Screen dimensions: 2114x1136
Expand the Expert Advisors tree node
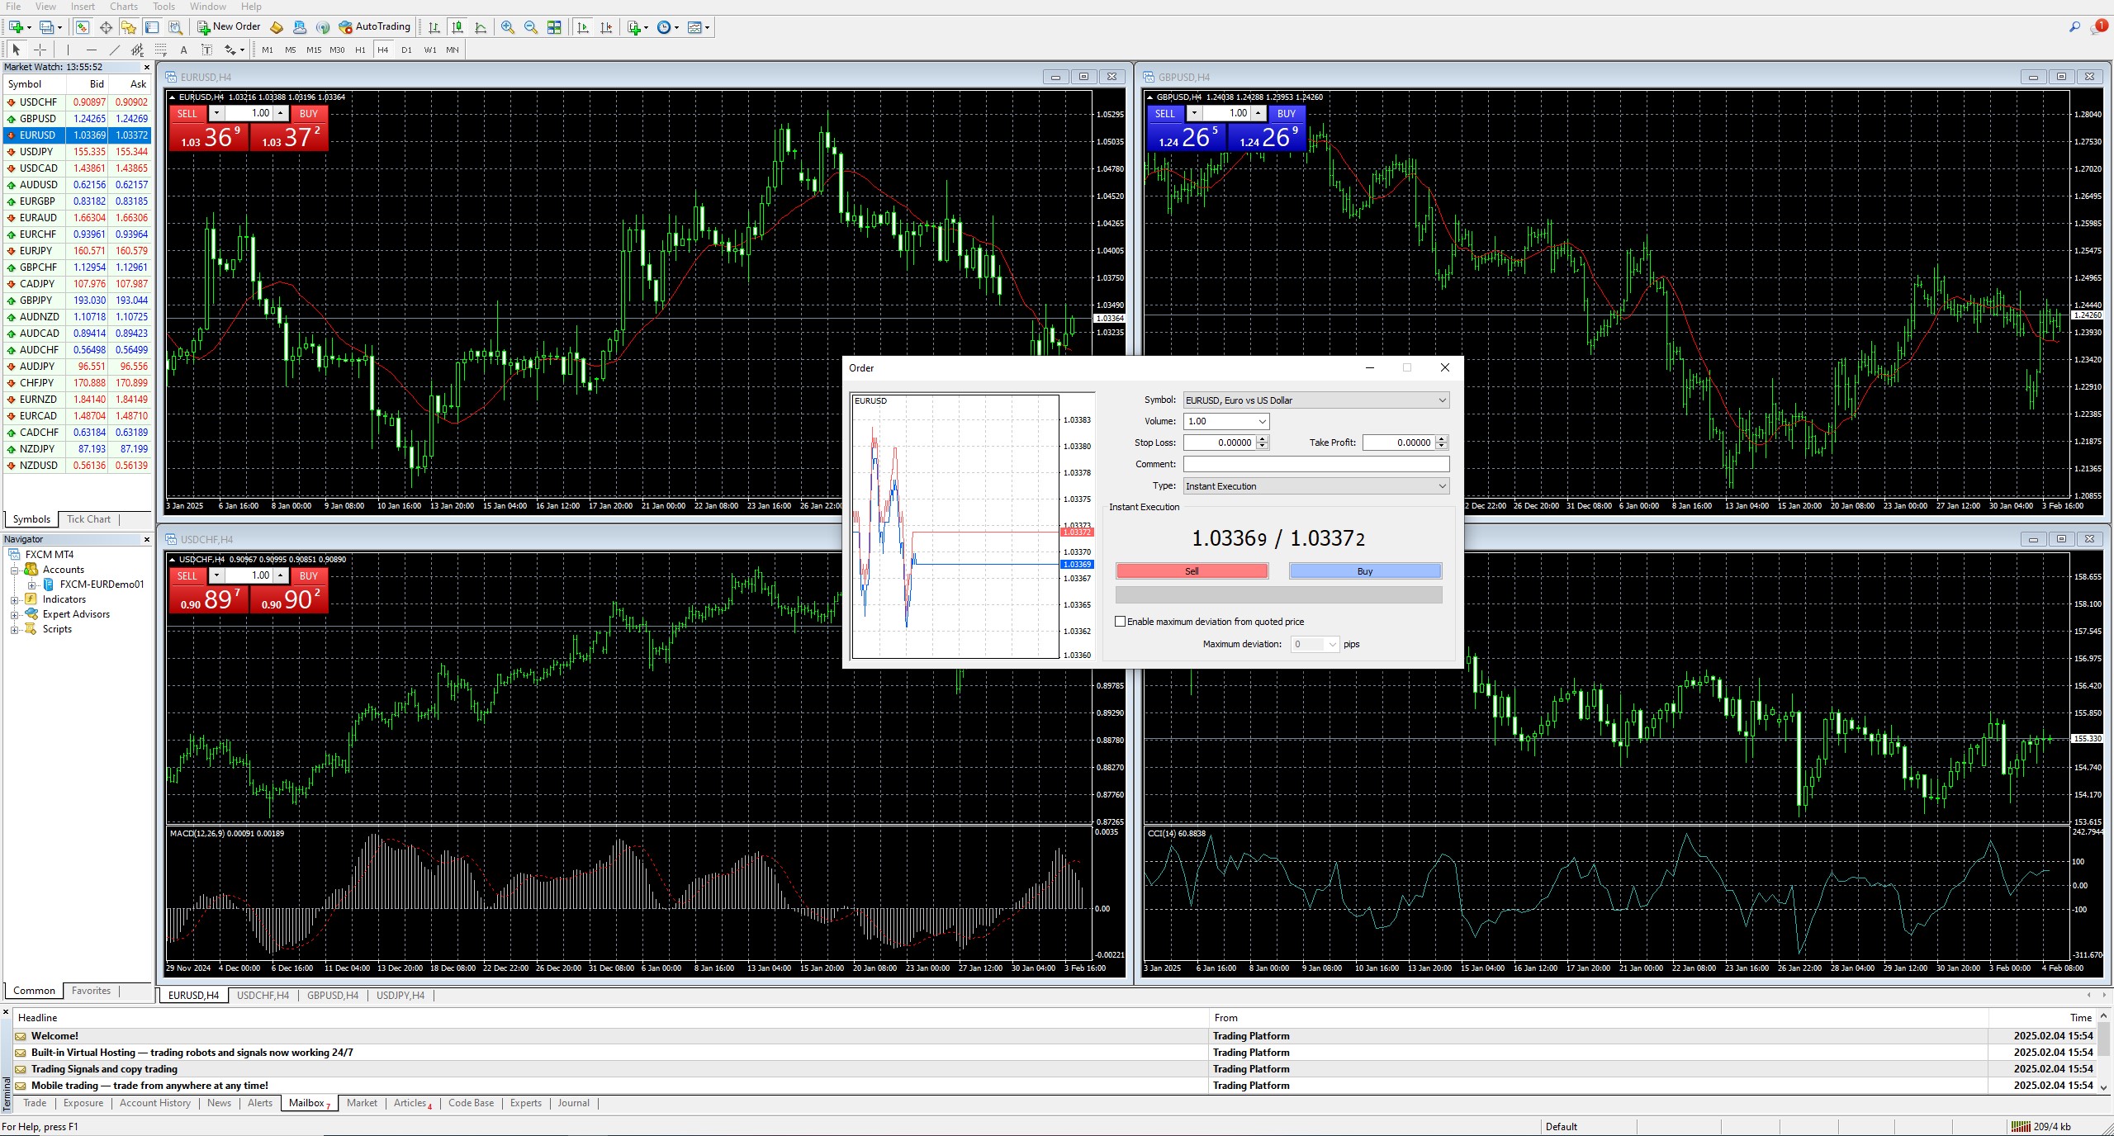(14, 615)
